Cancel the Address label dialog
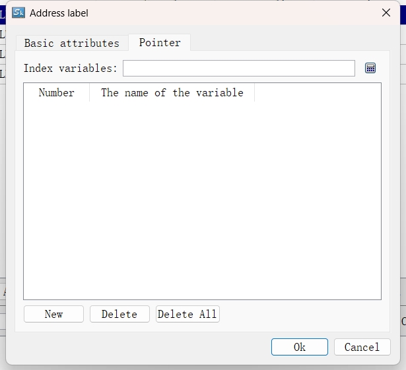The image size is (406, 370). (x=362, y=347)
